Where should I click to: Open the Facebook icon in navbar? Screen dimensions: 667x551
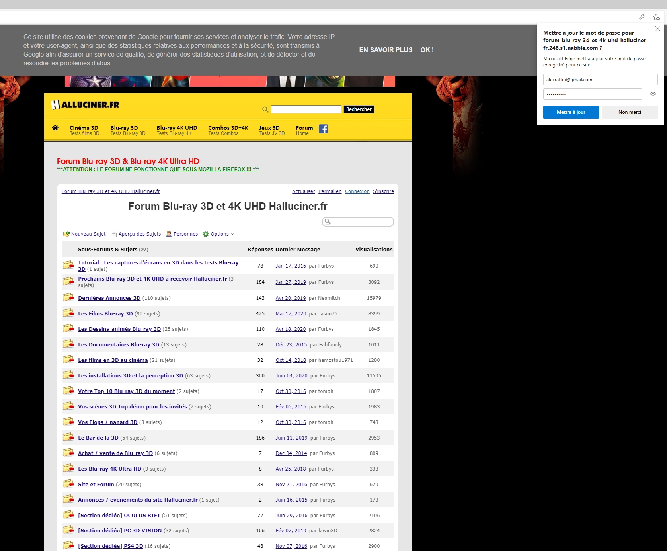tap(323, 129)
